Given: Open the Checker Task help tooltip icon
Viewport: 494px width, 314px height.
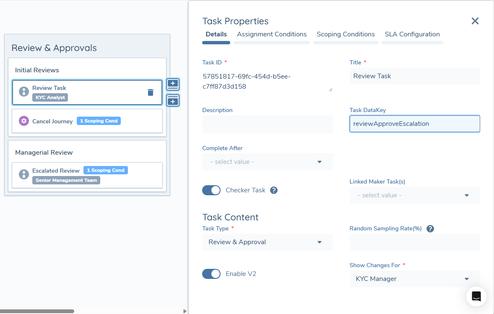Looking at the screenshot, I should 273,190.
